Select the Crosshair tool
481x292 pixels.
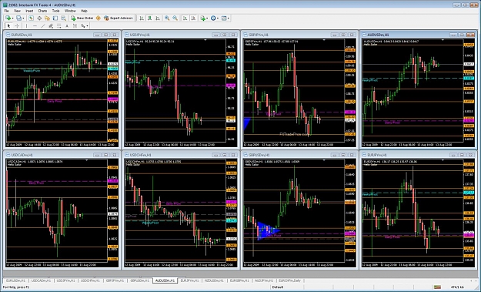point(17,25)
